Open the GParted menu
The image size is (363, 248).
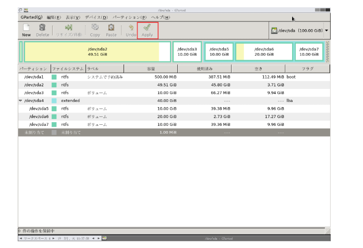click(31, 17)
